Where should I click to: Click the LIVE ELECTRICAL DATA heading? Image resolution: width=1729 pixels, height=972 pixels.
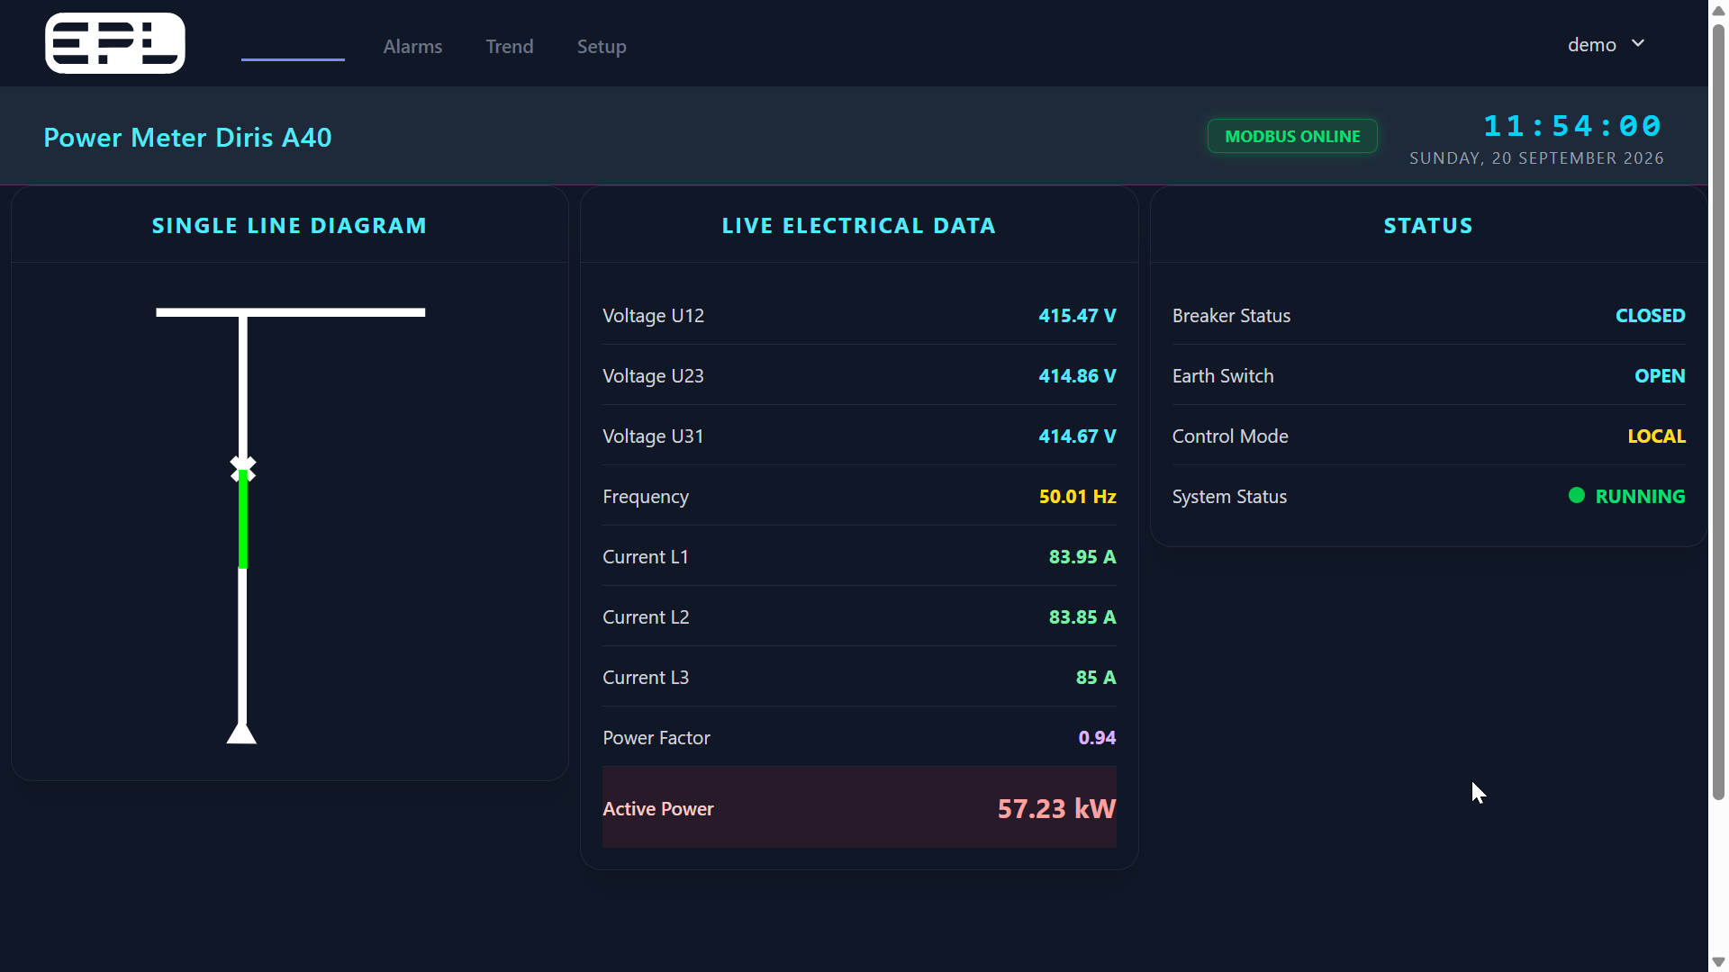pos(859,226)
